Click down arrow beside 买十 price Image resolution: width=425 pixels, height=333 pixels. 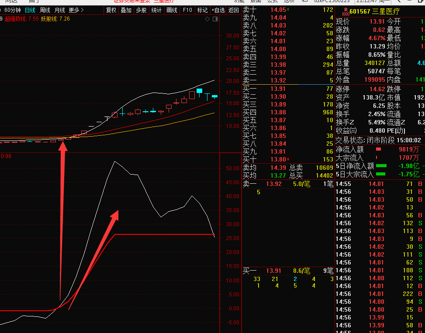point(288,159)
